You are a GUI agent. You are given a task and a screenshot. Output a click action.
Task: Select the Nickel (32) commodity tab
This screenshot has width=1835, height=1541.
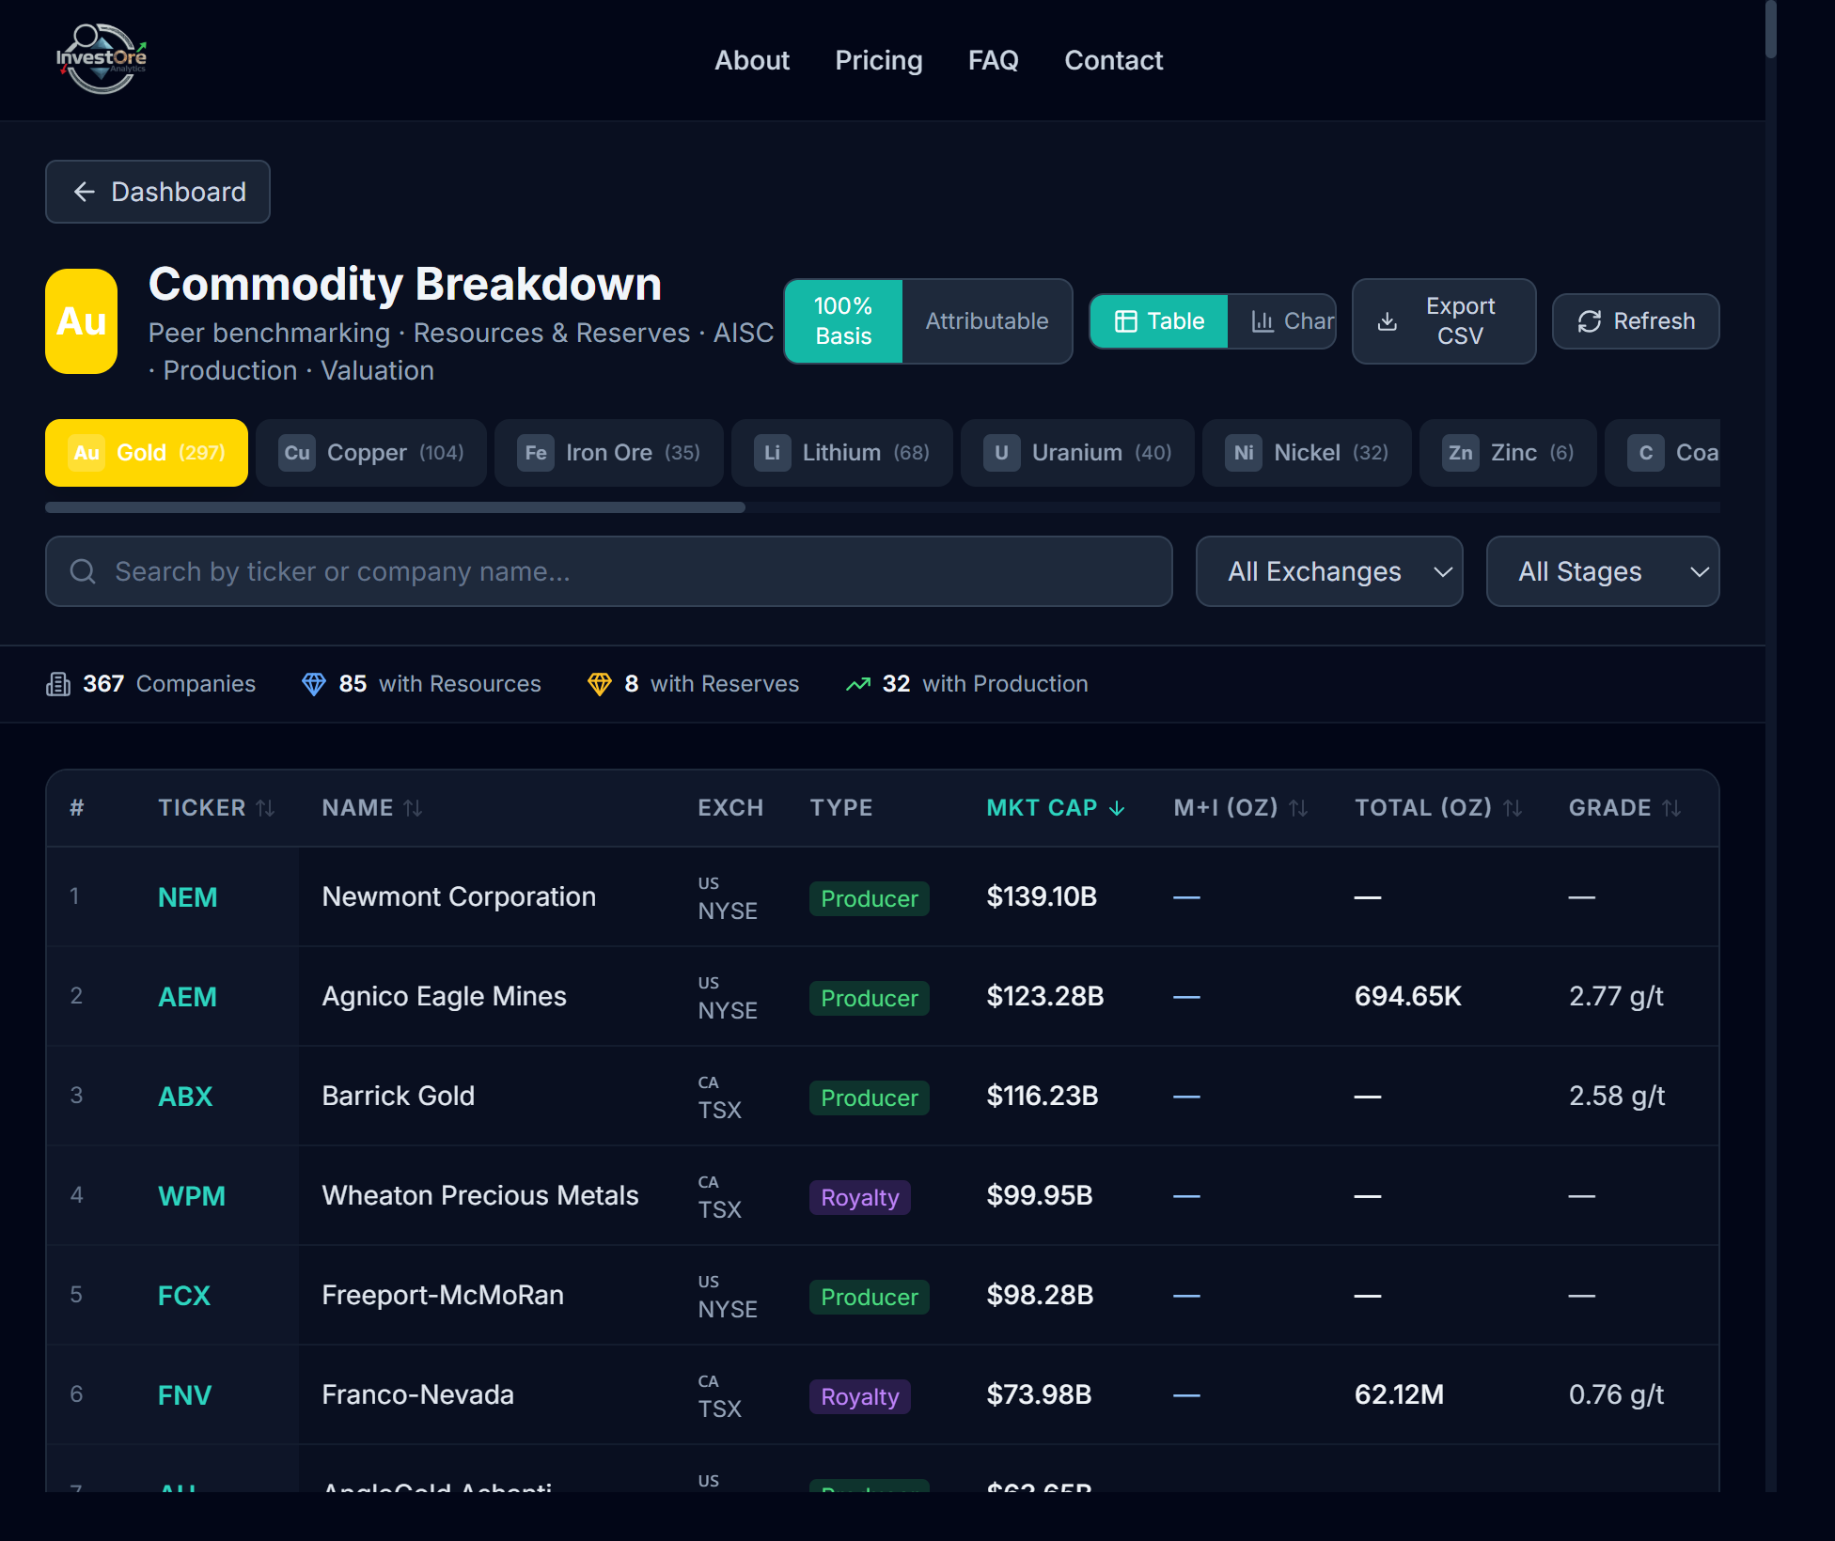1307,453
